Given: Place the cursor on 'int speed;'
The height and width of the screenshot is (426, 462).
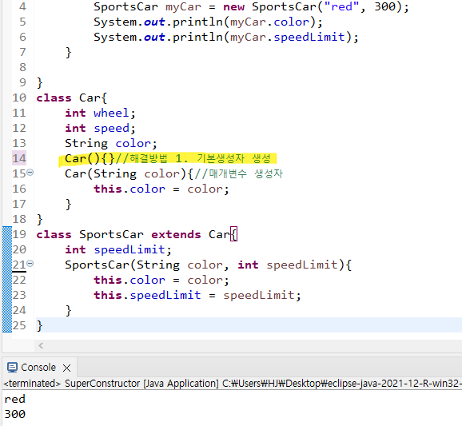Looking at the screenshot, I should click(x=100, y=128).
